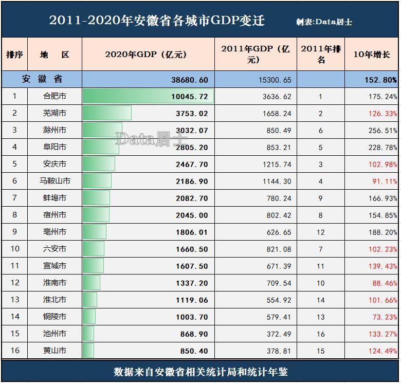
Task: Select red growth value 73.23%
Action: click(385, 317)
